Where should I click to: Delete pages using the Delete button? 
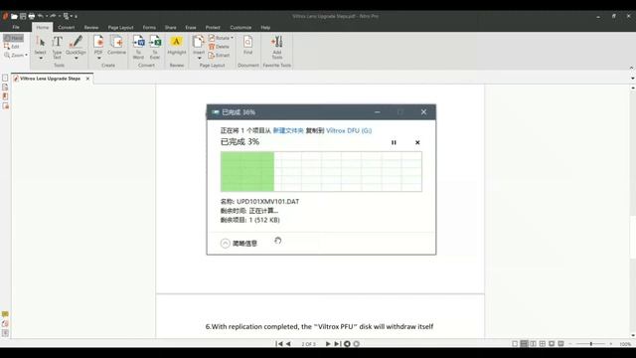pos(219,47)
